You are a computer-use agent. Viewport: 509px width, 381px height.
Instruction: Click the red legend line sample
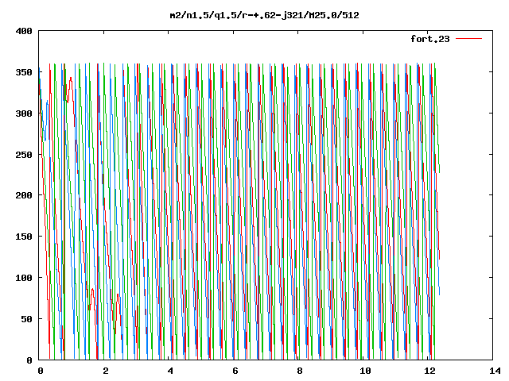(468, 39)
